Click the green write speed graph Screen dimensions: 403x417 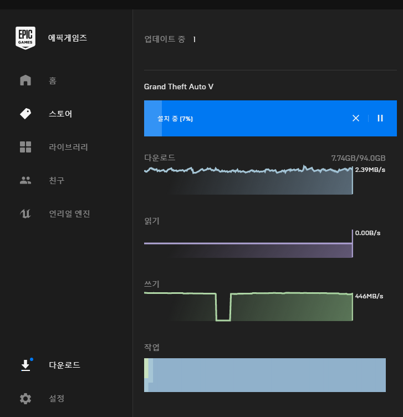pyautogui.click(x=248, y=307)
